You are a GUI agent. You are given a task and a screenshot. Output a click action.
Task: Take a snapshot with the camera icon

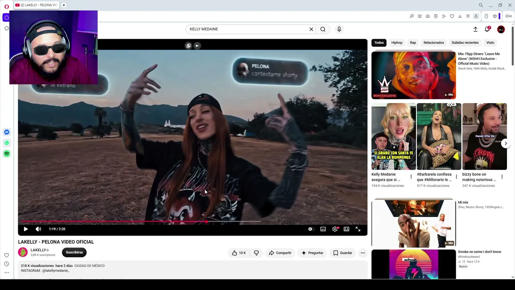point(428,16)
